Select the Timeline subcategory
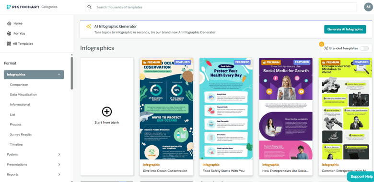 [x=16, y=144]
